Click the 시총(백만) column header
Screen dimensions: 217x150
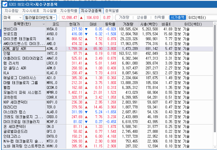pyautogui.click(x=149, y=24)
